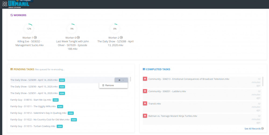The image size is (269, 135).
Task: Click H264 badge on No Country Club for Old Men
Action: 74,120
